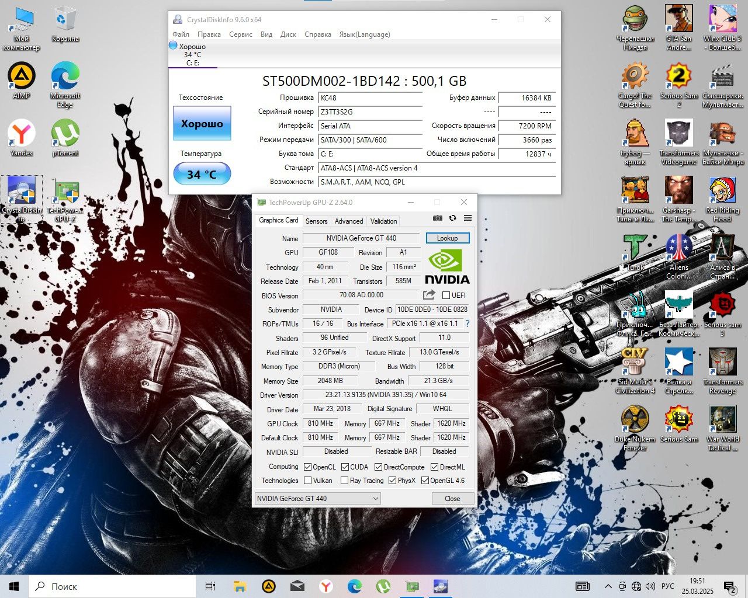
Task: Launch GTA San Andreas shortcut
Action: coord(678,28)
